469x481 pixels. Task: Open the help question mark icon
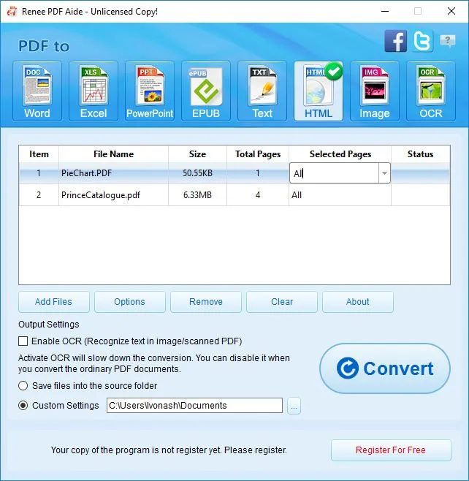click(x=448, y=41)
